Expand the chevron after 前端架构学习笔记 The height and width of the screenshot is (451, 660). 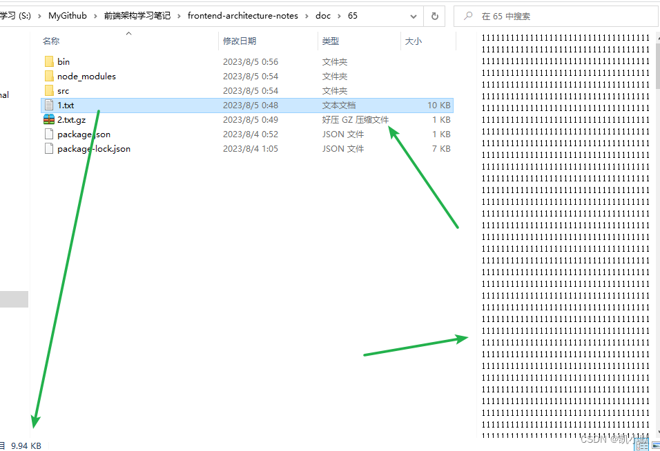click(x=179, y=16)
